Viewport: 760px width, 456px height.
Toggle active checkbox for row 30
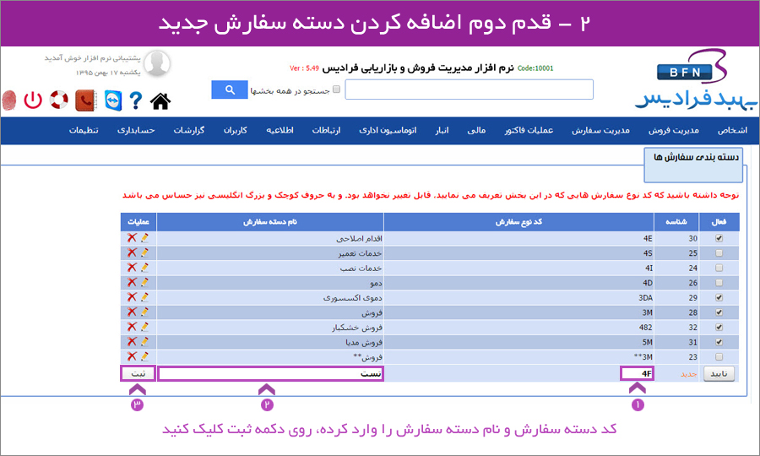click(x=719, y=238)
